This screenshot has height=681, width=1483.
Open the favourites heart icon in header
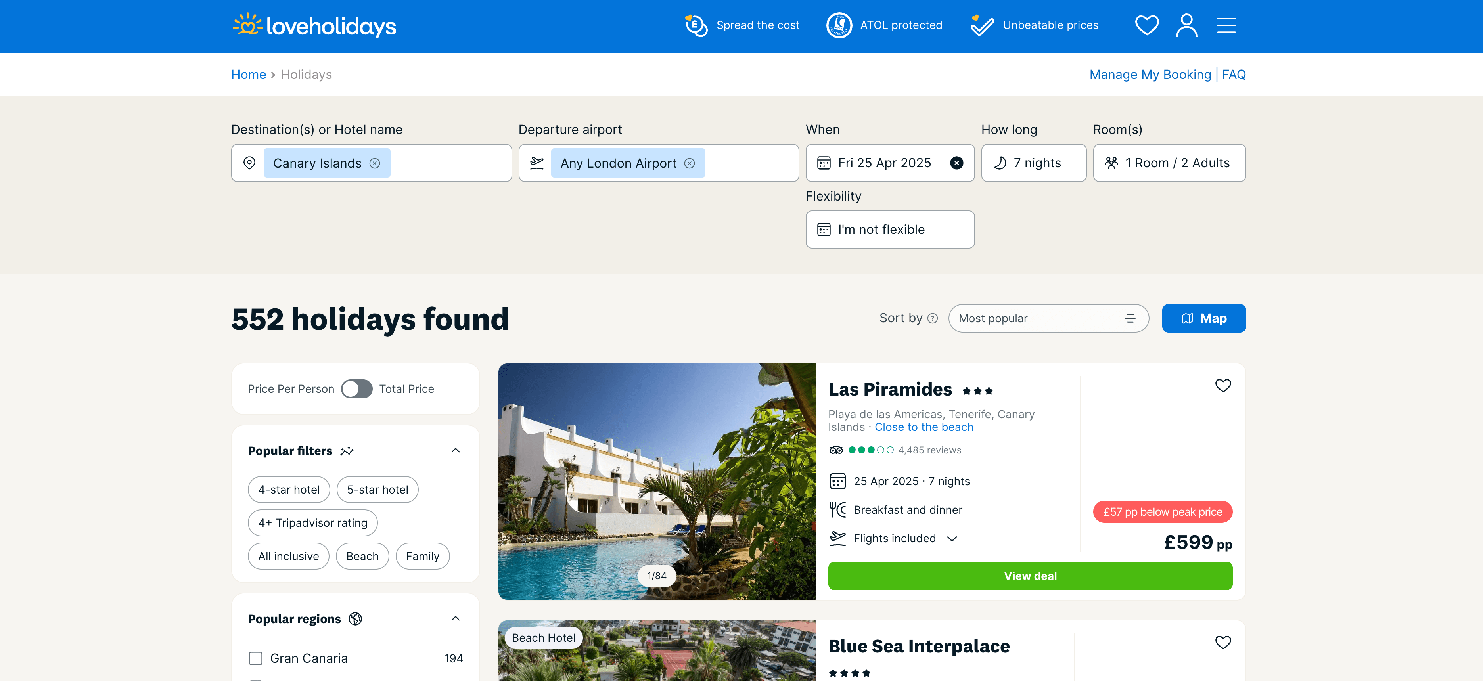[x=1146, y=25]
